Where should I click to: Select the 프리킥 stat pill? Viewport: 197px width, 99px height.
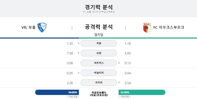coord(99,83)
